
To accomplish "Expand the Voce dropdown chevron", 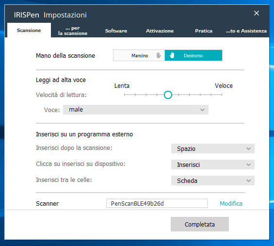I will [x=202, y=110].
